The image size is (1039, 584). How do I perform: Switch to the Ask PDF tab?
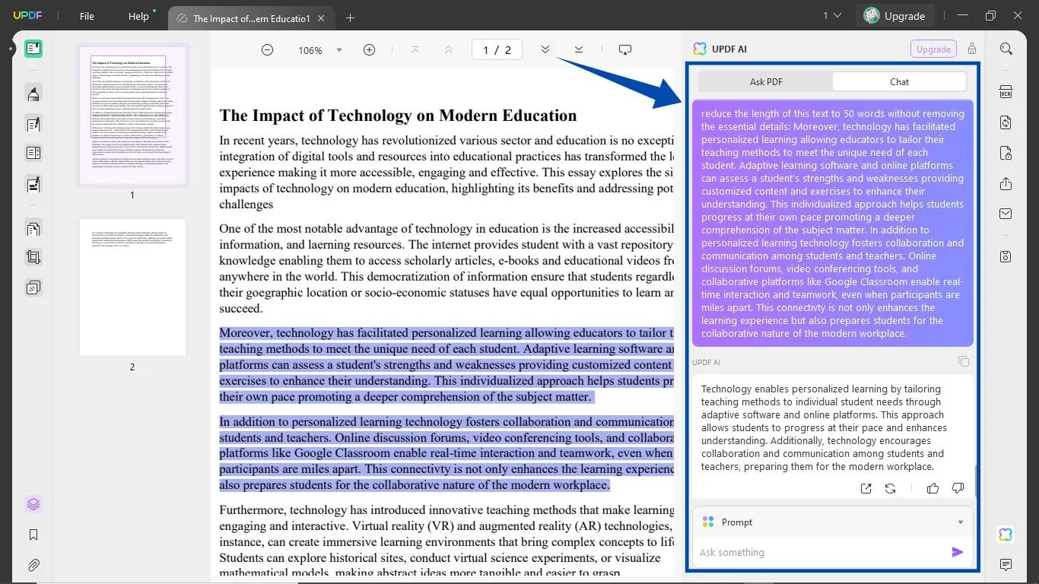[765, 81]
